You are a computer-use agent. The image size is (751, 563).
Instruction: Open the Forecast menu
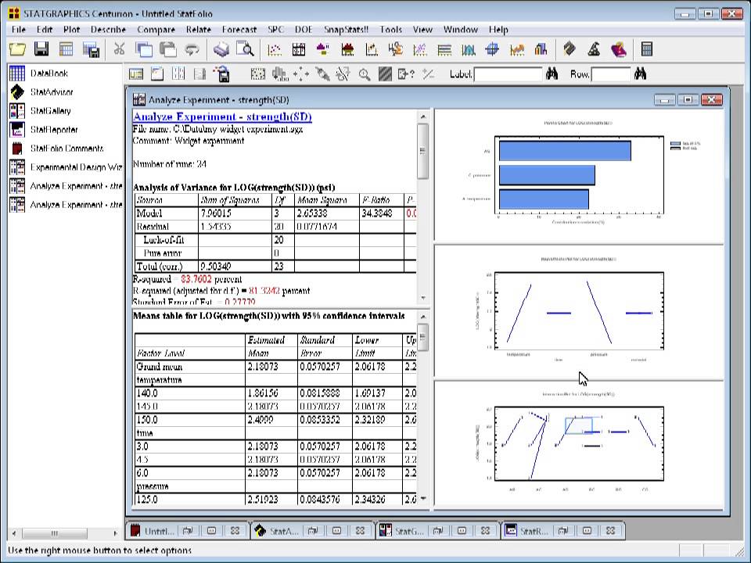click(x=239, y=30)
